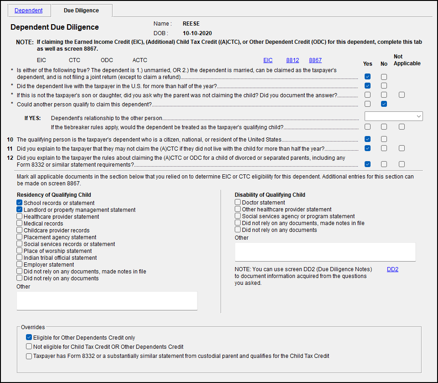The height and width of the screenshot is (383, 438).
Task: Check No for tiebreaker rules question
Action: [384, 127]
